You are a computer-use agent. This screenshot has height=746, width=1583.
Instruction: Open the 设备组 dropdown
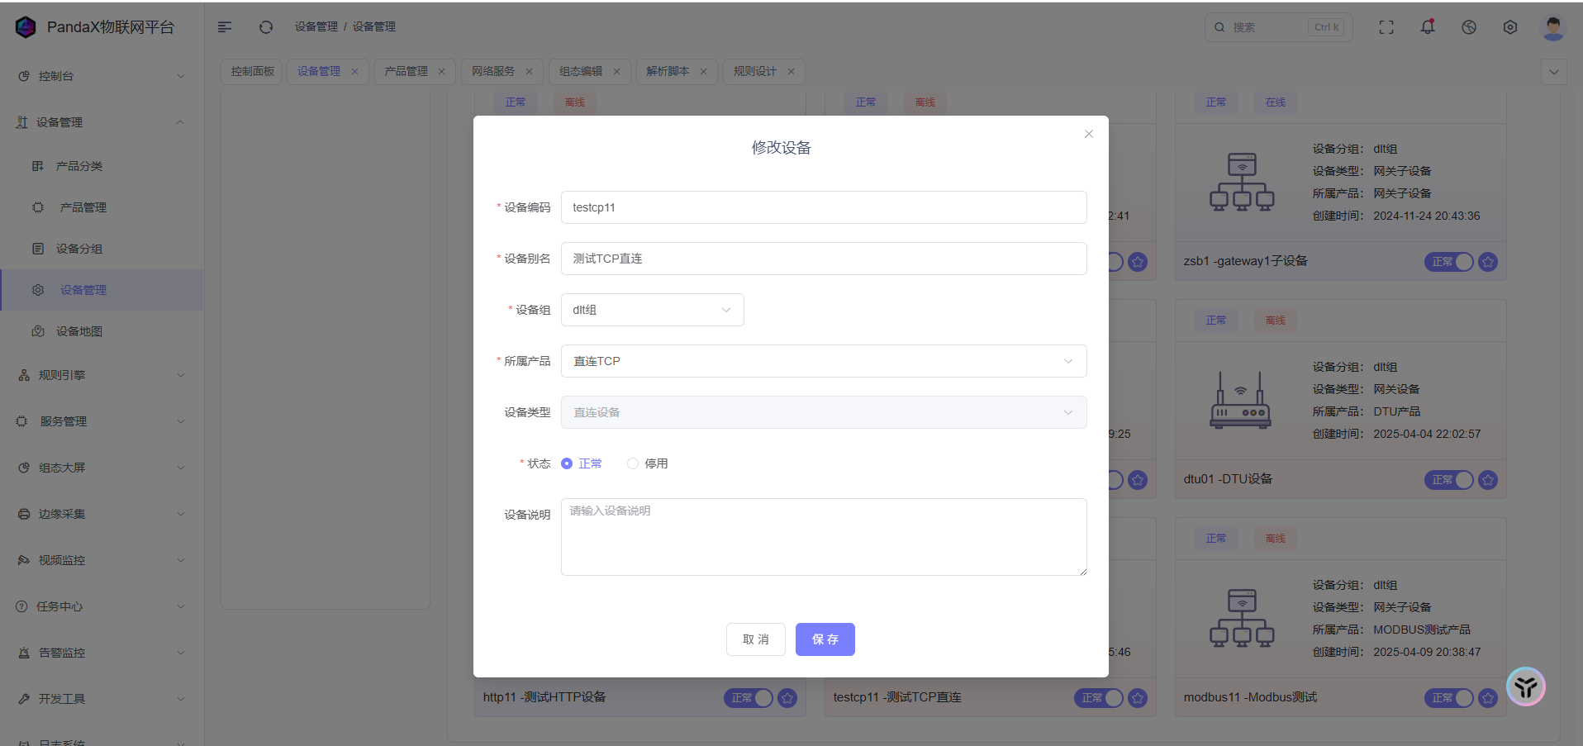point(652,310)
